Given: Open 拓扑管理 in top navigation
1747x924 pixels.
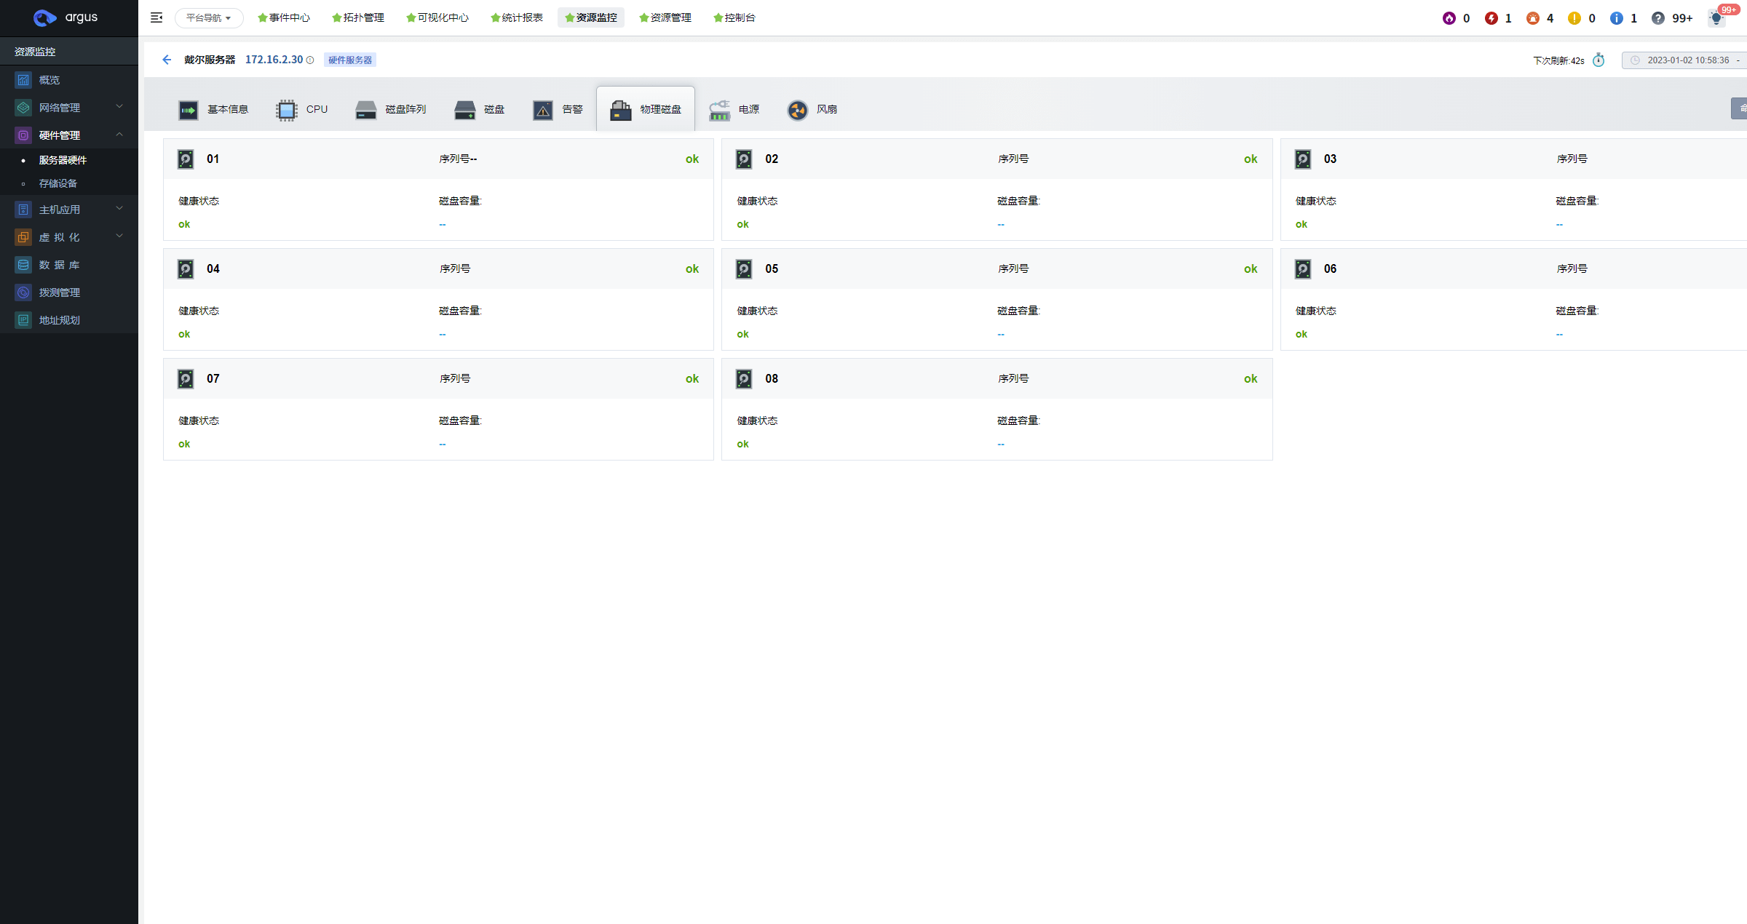Looking at the screenshot, I should (x=358, y=17).
